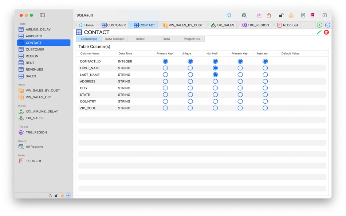The height and width of the screenshot is (216, 346).
Task: Click the orange brush icon at sidebar bottom
Action: [x=62, y=196]
